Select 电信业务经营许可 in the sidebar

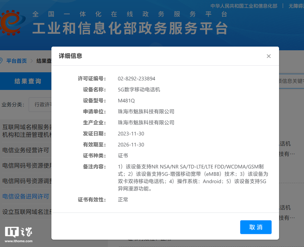point(26,150)
